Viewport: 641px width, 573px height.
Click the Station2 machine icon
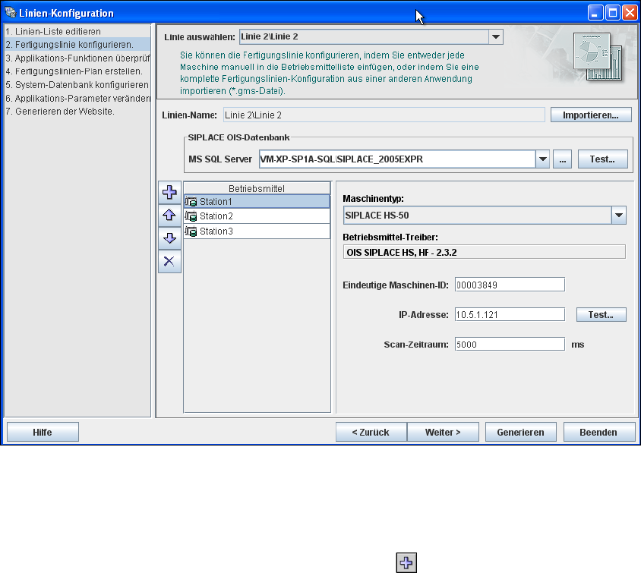191,216
